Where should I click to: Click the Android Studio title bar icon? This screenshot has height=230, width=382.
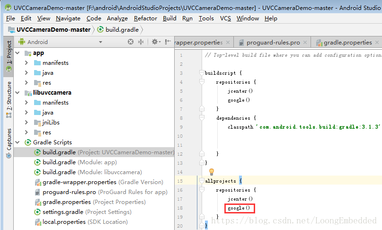coord(8,8)
